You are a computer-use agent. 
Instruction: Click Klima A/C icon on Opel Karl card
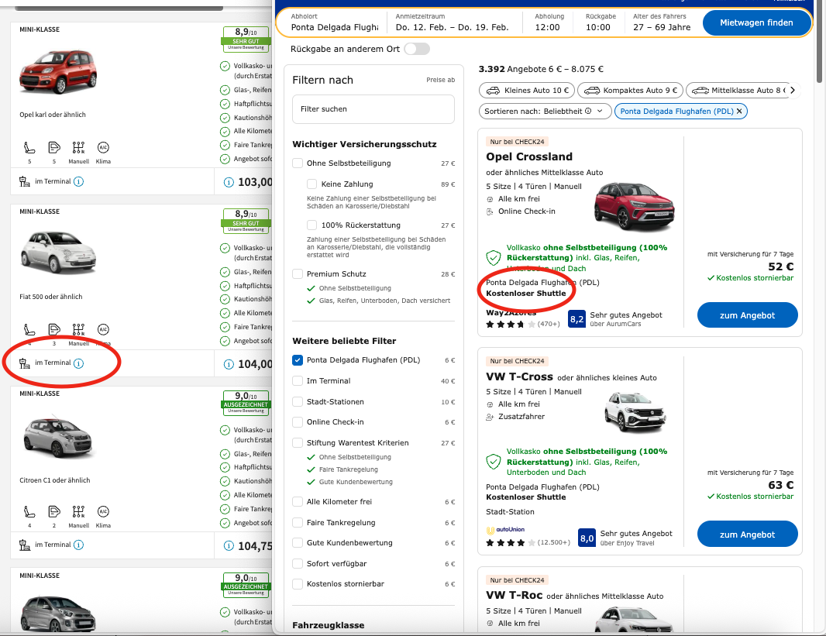coord(103,147)
